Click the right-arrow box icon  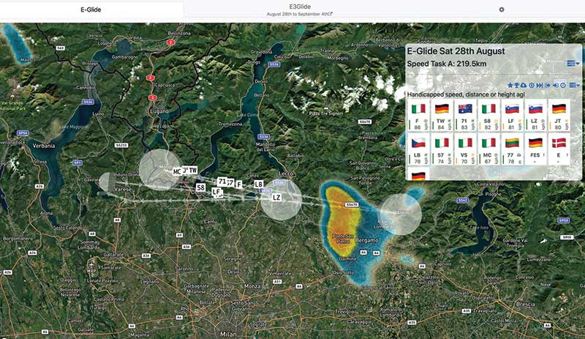point(547,85)
